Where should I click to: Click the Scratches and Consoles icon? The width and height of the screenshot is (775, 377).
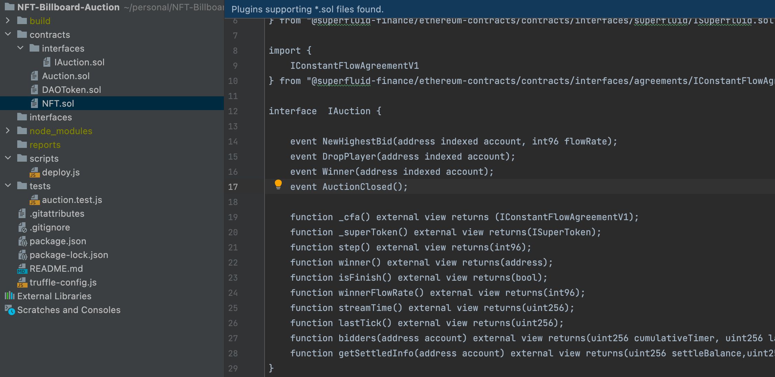coord(10,310)
